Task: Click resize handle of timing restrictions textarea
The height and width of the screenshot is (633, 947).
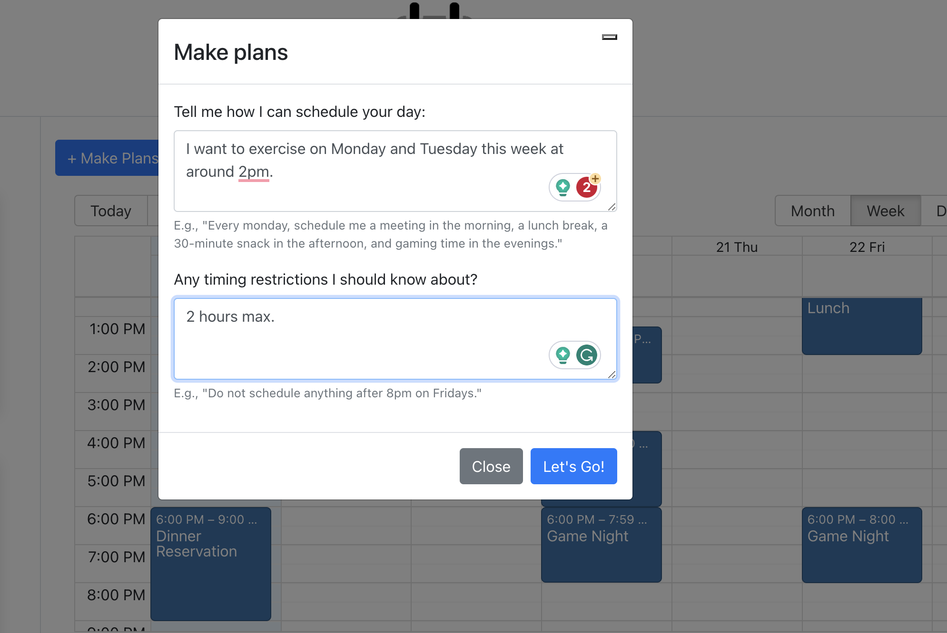Action: [x=612, y=374]
